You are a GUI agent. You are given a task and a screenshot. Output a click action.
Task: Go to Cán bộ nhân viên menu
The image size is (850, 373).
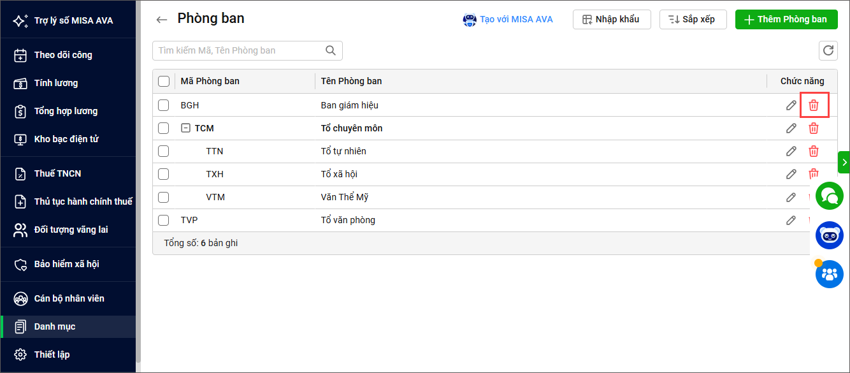point(69,298)
